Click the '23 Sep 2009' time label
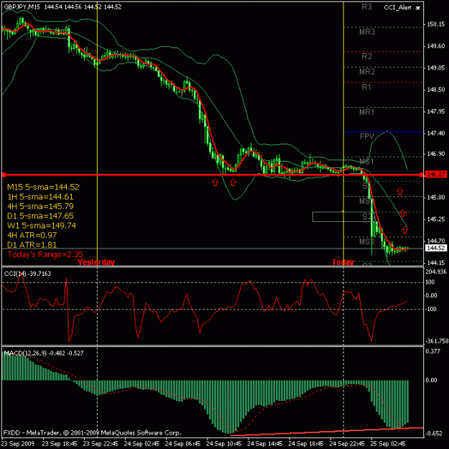The width and height of the screenshot is (449, 449). coord(18,444)
